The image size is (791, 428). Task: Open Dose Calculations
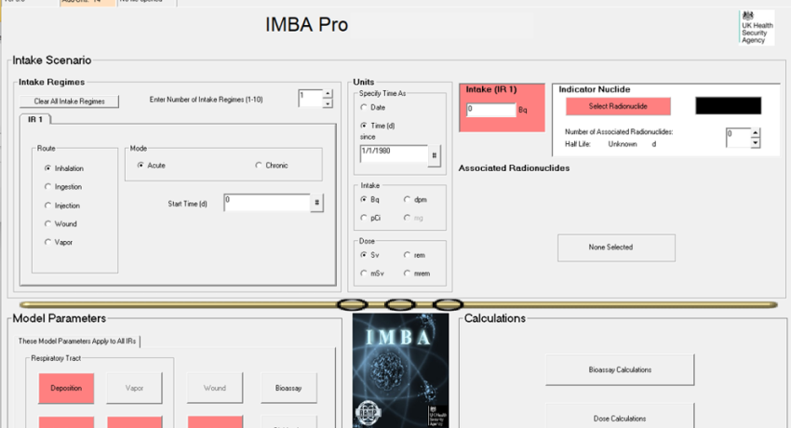(620, 417)
